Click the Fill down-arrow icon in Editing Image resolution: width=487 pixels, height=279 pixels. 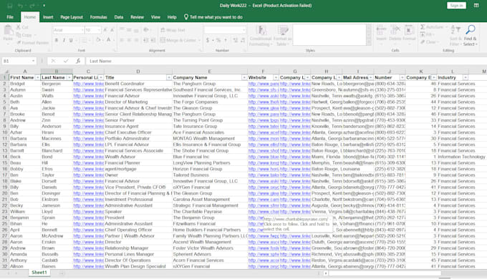(x=423, y=34)
